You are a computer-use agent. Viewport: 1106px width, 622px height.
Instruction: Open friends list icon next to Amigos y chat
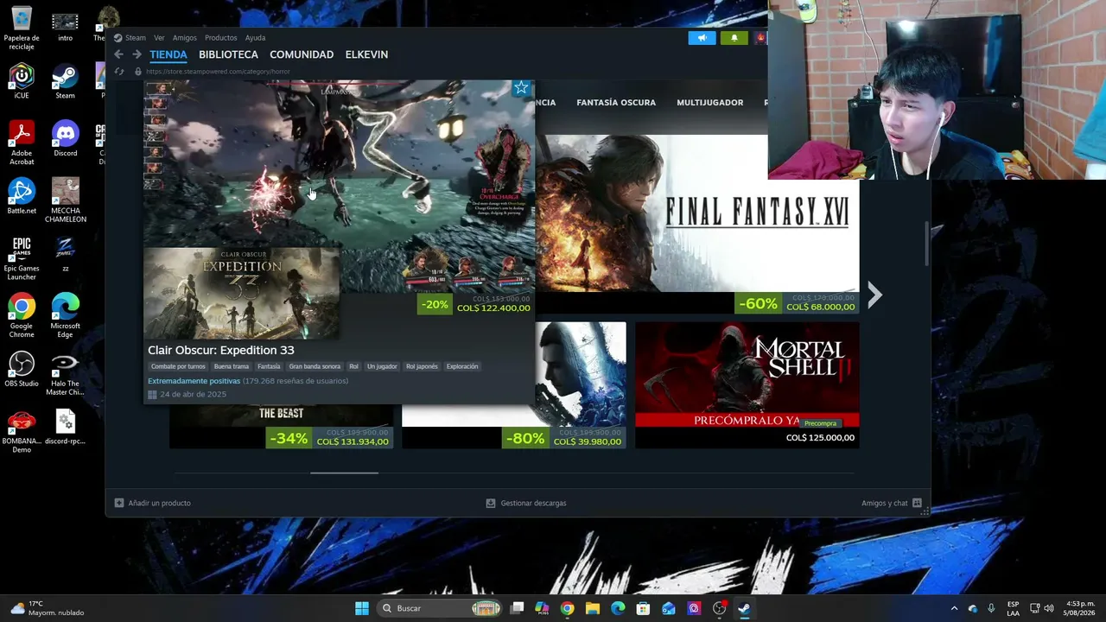pyautogui.click(x=917, y=503)
